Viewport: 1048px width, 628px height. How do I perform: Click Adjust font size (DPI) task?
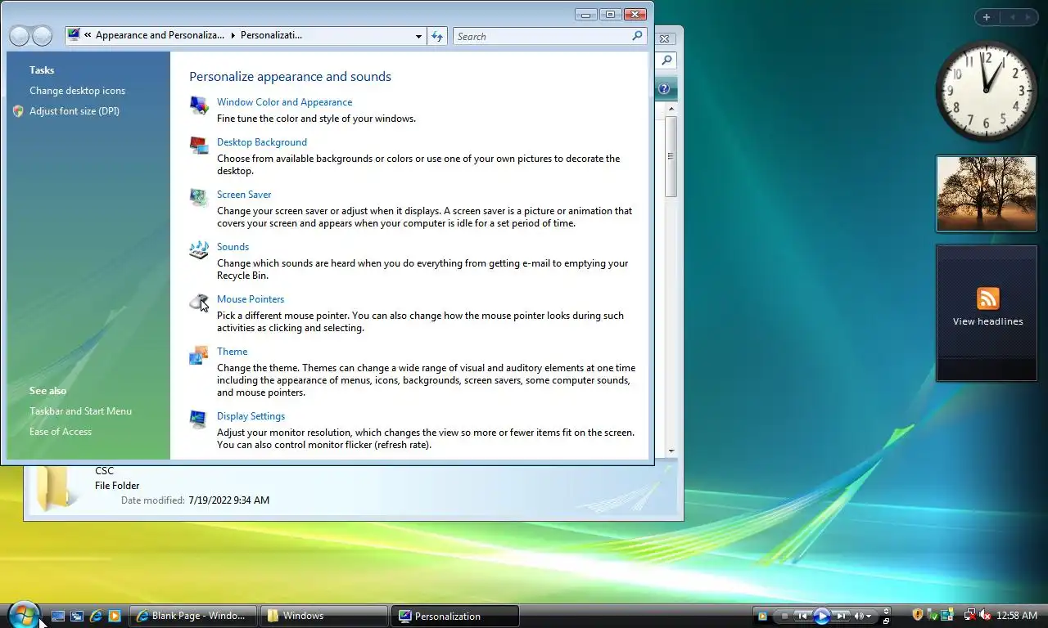[x=75, y=111]
